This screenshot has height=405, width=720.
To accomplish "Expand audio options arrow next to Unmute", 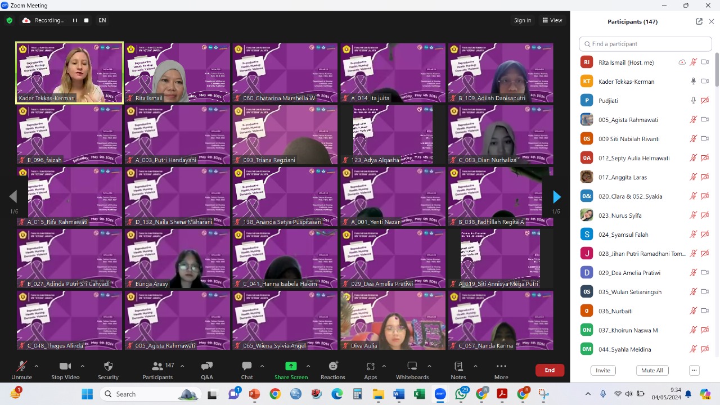I will coord(37,366).
